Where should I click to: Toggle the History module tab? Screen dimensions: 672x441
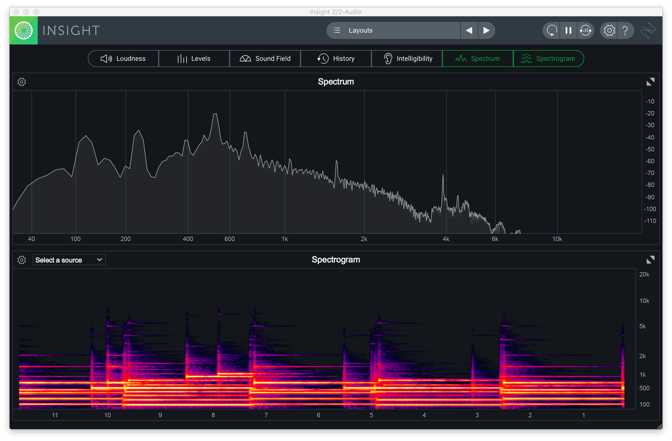point(336,59)
